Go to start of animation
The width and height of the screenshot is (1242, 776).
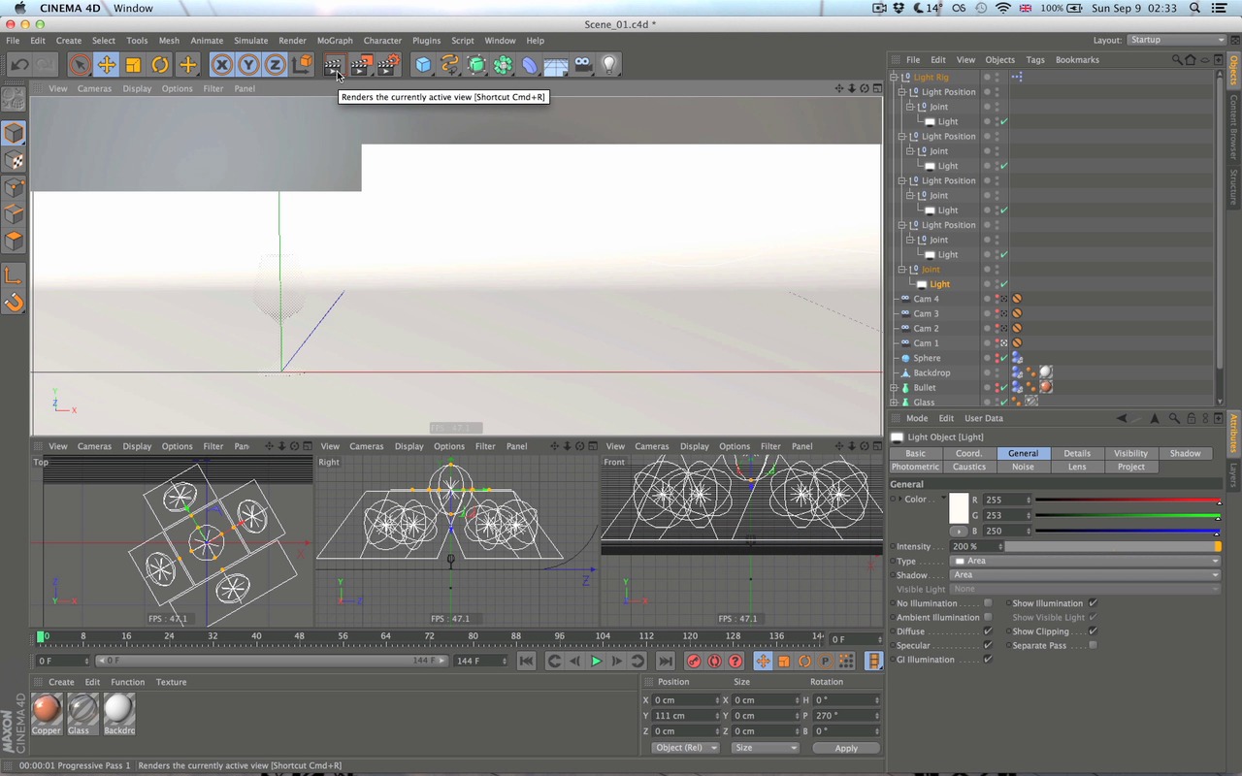[526, 661]
